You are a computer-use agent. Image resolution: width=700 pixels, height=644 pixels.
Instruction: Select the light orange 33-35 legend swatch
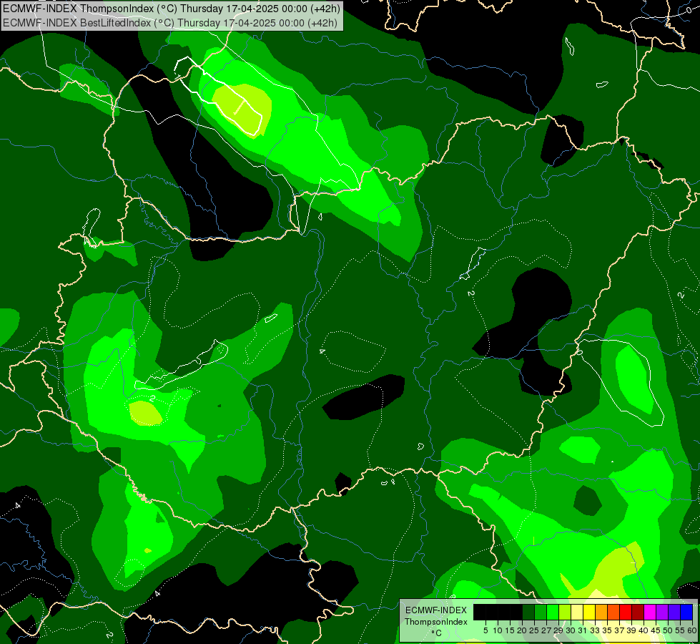(x=601, y=612)
